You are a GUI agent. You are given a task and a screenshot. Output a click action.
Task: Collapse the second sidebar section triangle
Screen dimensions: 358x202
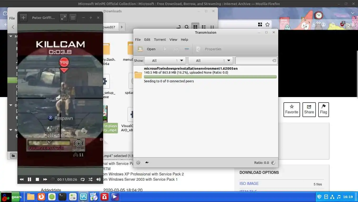tap(11, 105)
